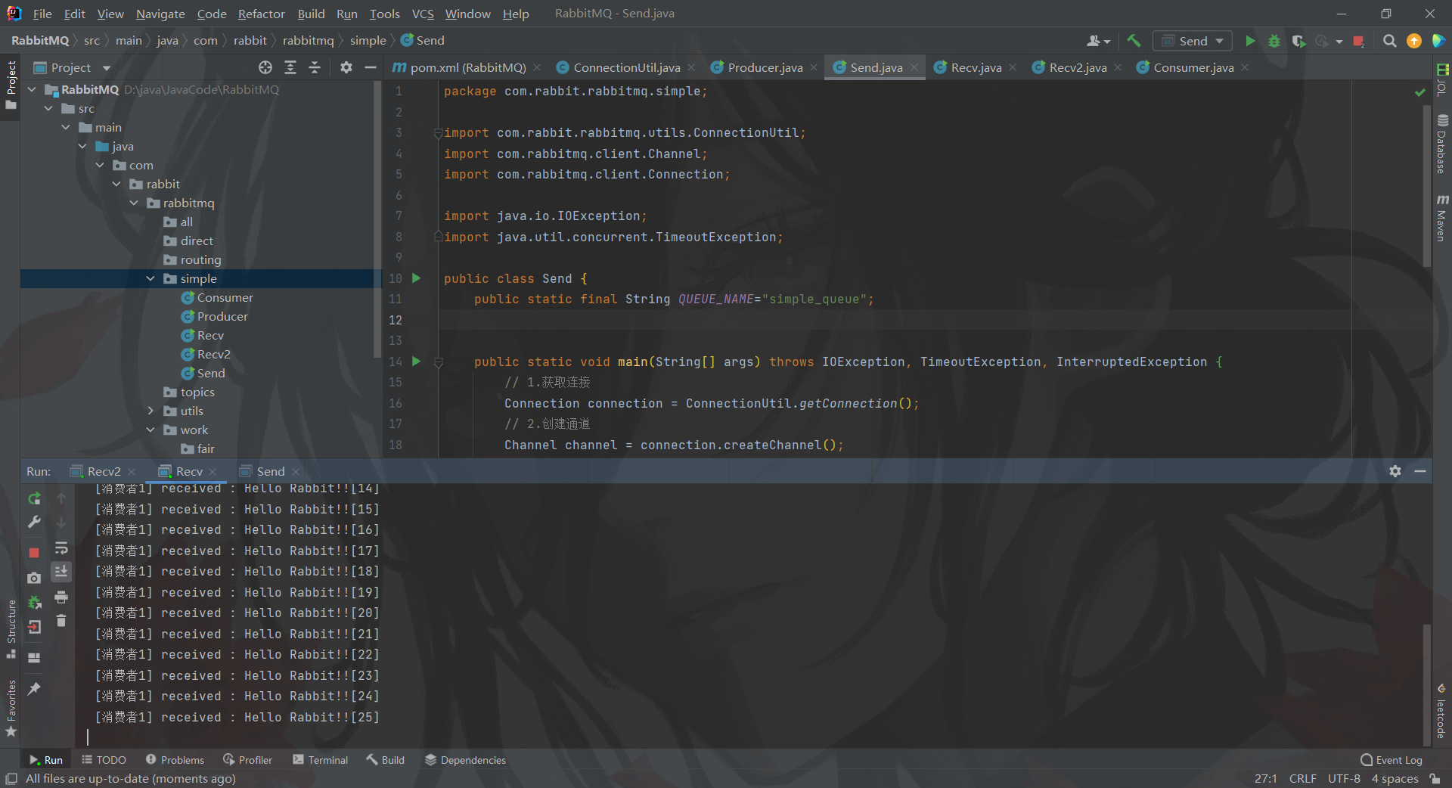The image size is (1452, 788).
Task: Collapse all in Project panel
Action: click(315, 67)
